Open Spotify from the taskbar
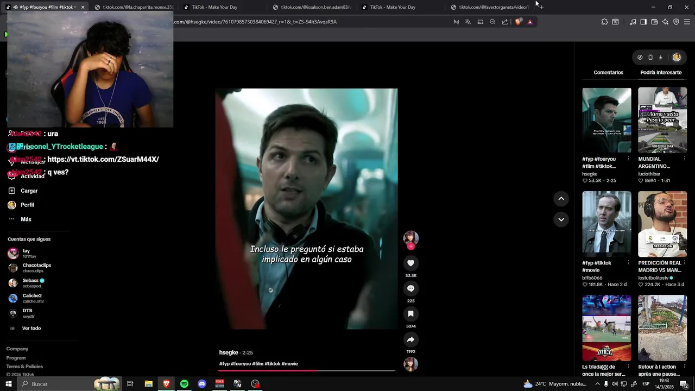695x391 pixels. point(184,384)
